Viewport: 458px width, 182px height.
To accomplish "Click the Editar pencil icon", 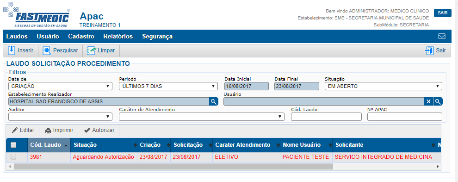I will [15, 130].
